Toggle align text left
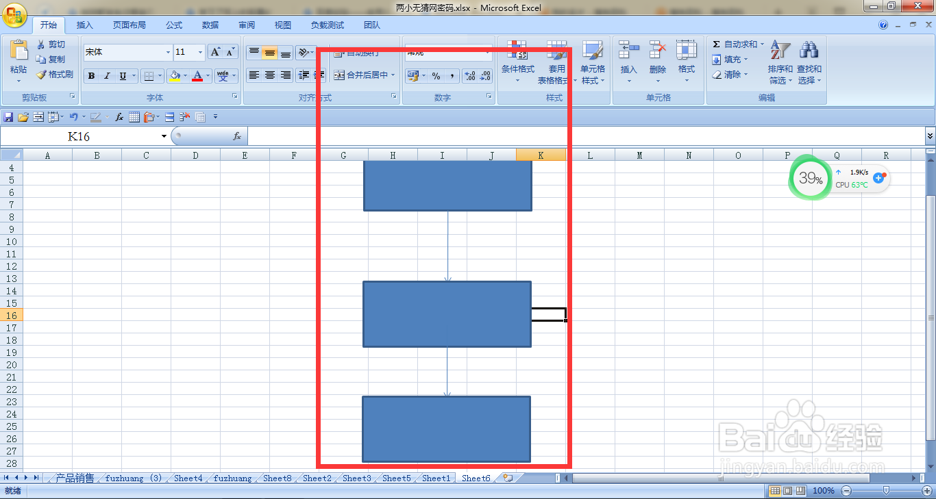The image size is (936, 499). [254, 75]
